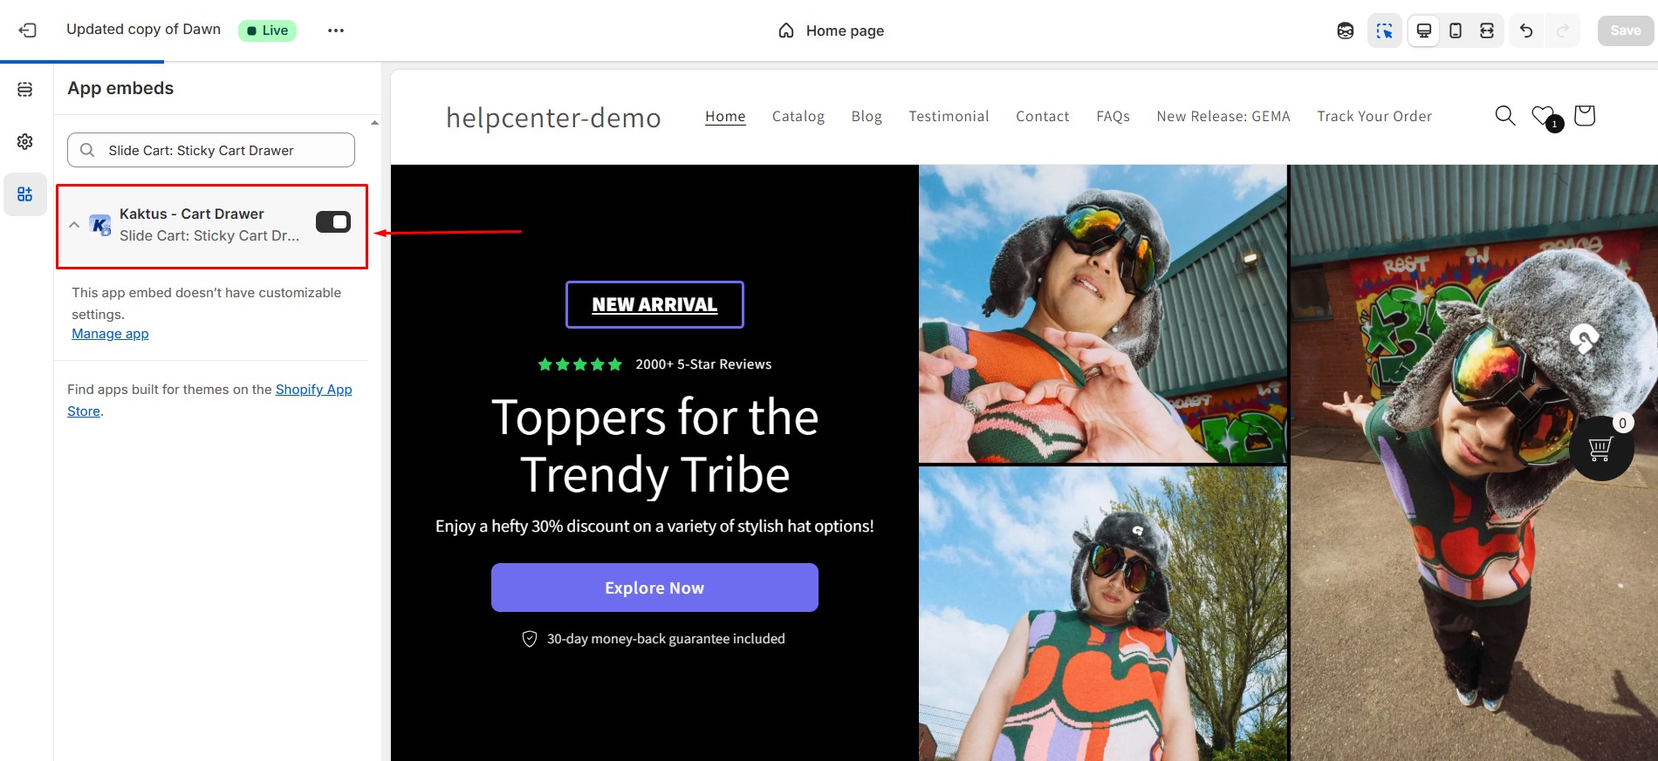Image resolution: width=1658 pixels, height=761 pixels.
Task: Open Theme settings gear icon
Action: click(25, 141)
